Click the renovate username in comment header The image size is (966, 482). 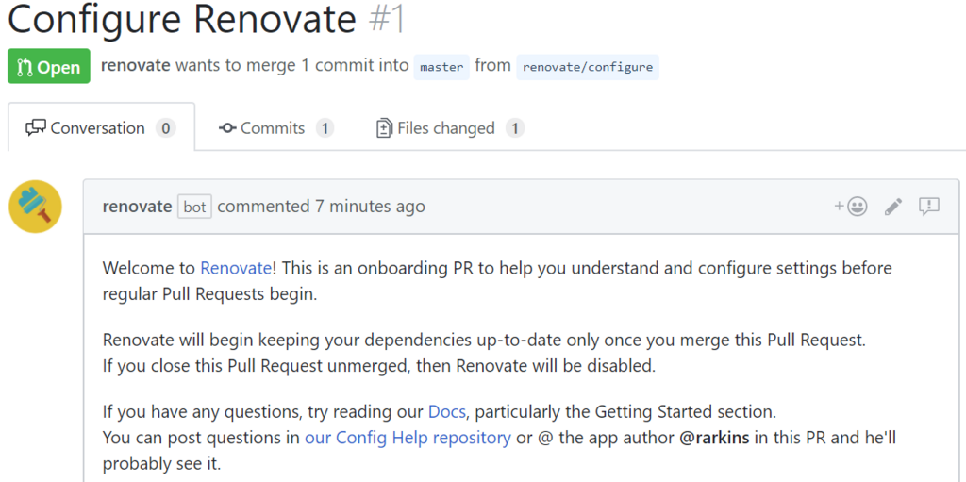tap(138, 206)
